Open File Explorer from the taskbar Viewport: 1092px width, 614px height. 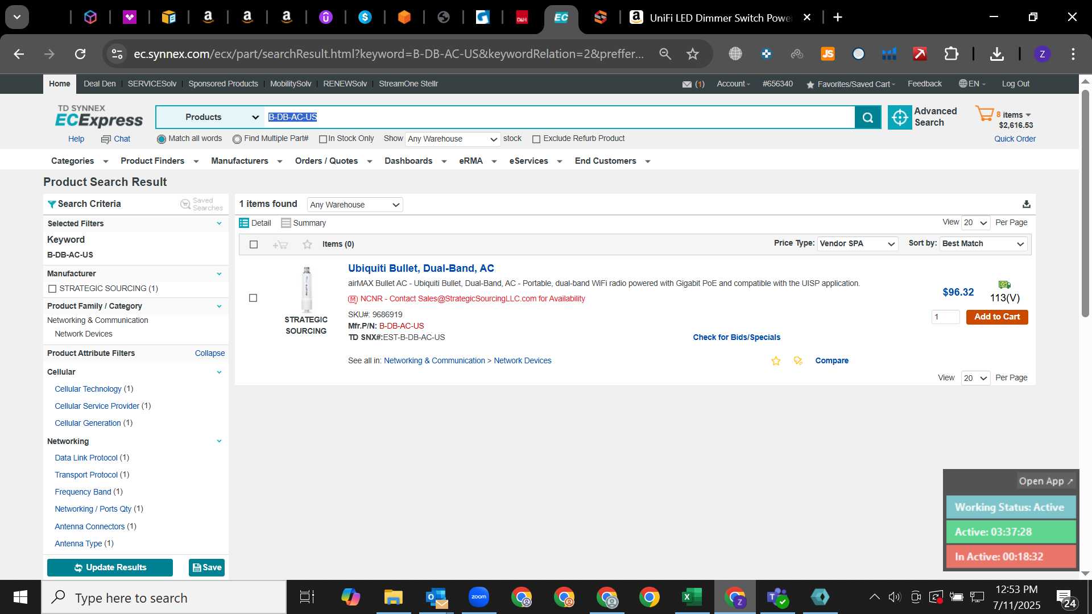click(x=393, y=597)
